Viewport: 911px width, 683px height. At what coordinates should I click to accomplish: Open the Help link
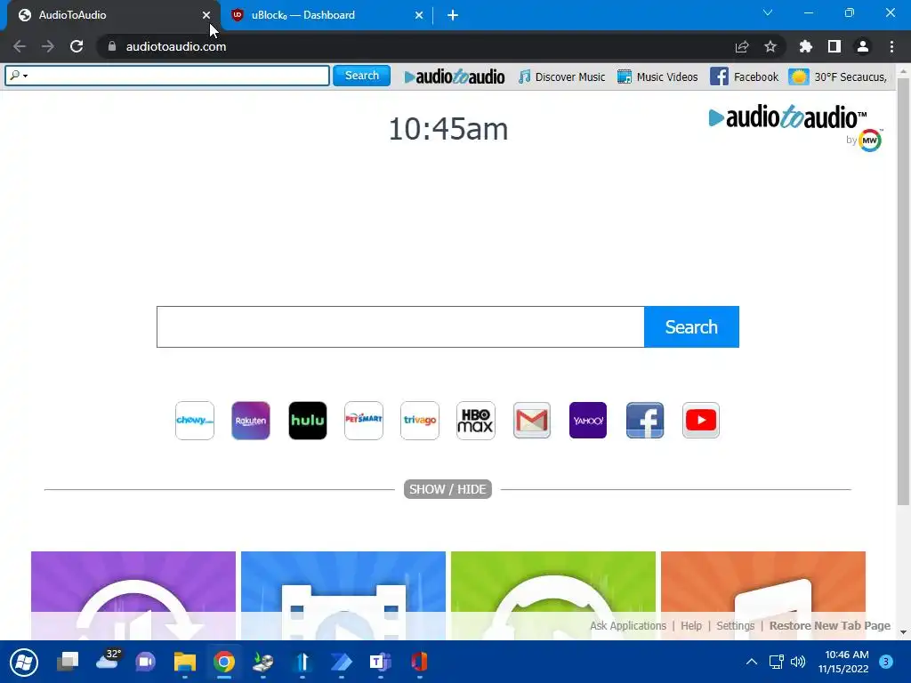point(691,625)
